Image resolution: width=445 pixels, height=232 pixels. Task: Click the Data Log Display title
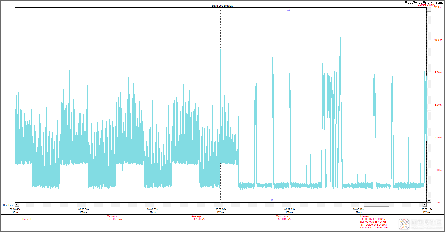[222, 6]
